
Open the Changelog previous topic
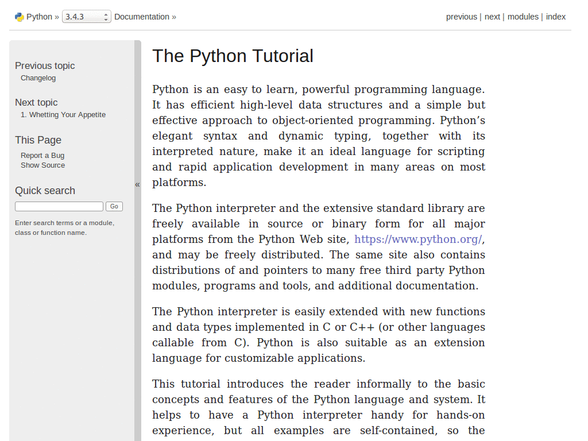(38, 78)
